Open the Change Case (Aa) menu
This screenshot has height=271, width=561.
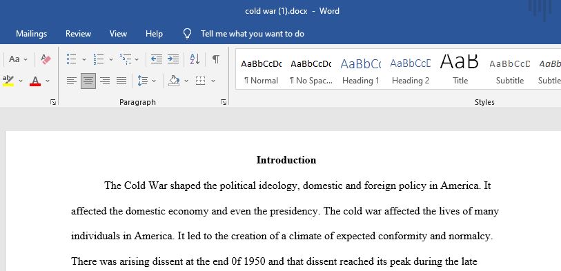point(17,59)
